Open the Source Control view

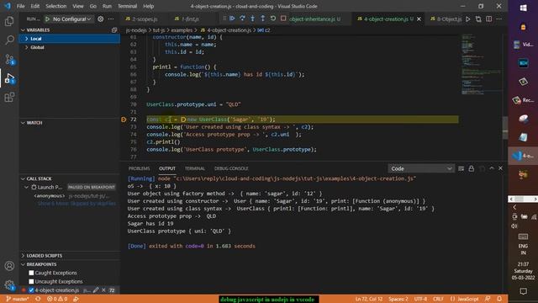[x=9, y=60]
